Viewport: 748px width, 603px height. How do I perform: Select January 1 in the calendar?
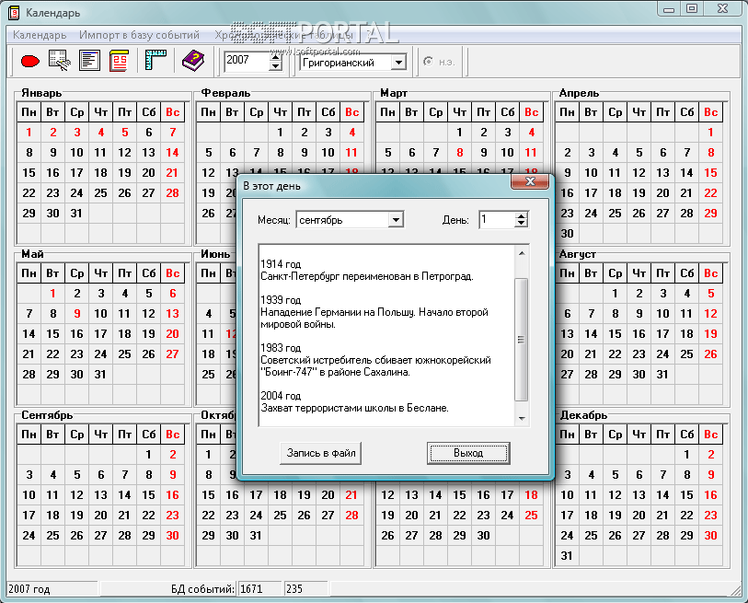click(x=29, y=133)
